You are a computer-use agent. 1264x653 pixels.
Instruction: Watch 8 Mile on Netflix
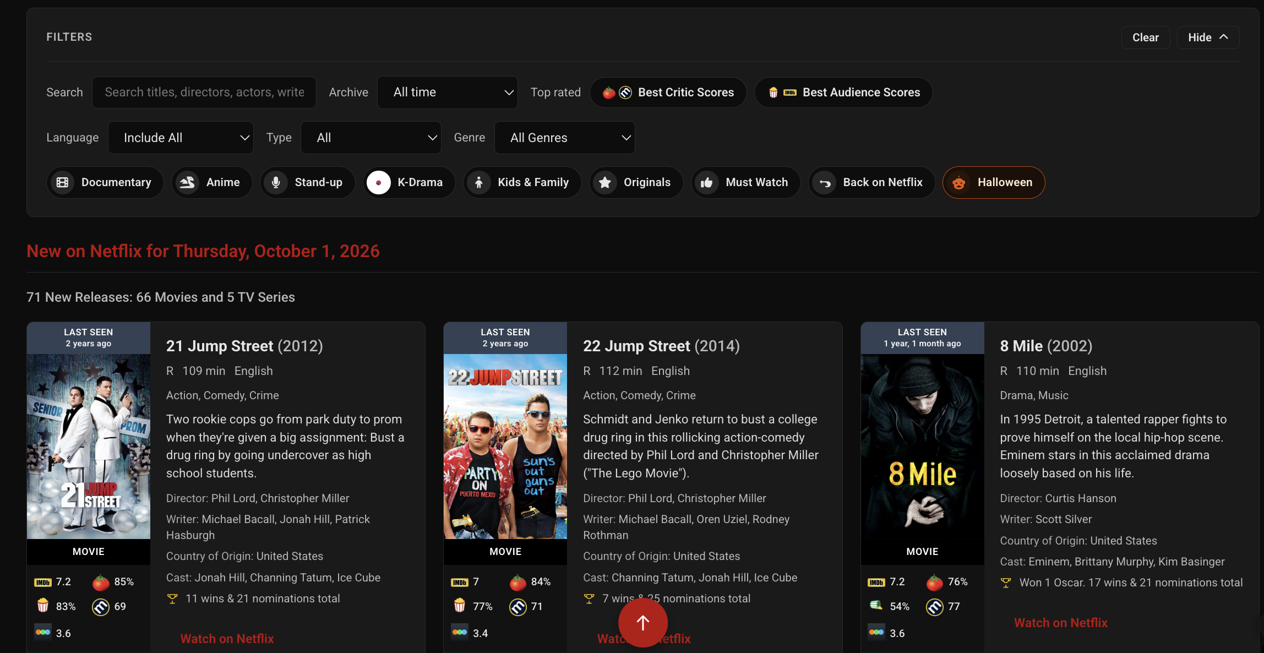tap(1061, 623)
